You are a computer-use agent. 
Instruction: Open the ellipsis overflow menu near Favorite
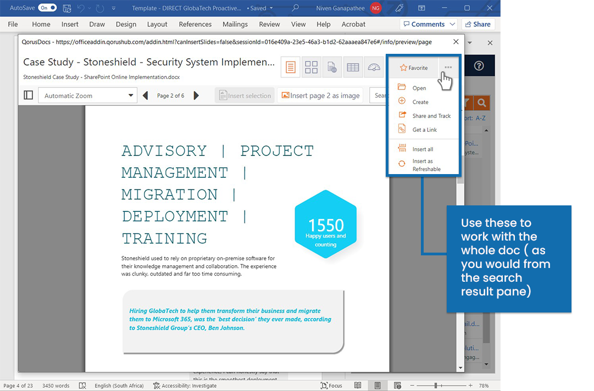click(x=448, y=68)
